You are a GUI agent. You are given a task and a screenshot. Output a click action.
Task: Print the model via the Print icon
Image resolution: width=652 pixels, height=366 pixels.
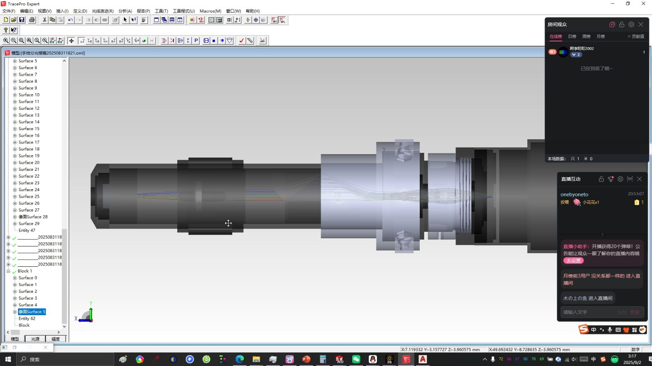coord(32,20)
